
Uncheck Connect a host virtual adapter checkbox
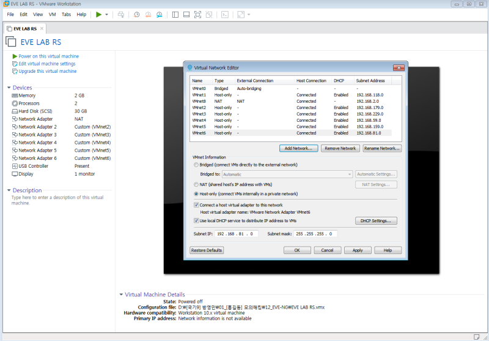(x=196, y=205)
